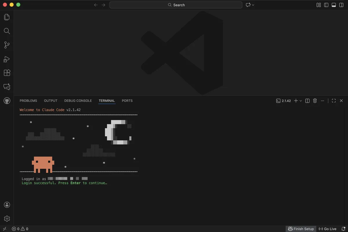The width and height of the screenshot is (348, 232).
Task: Open the Run and Debug icon
Action: [7, 59]
